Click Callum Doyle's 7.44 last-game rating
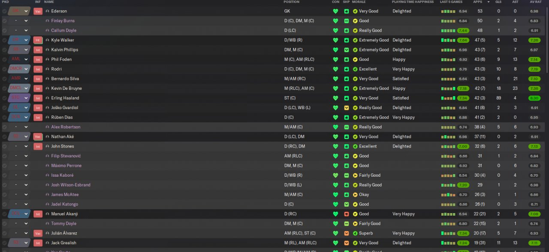The height and width of the screenshot is (252, 549). pos(463,30)
